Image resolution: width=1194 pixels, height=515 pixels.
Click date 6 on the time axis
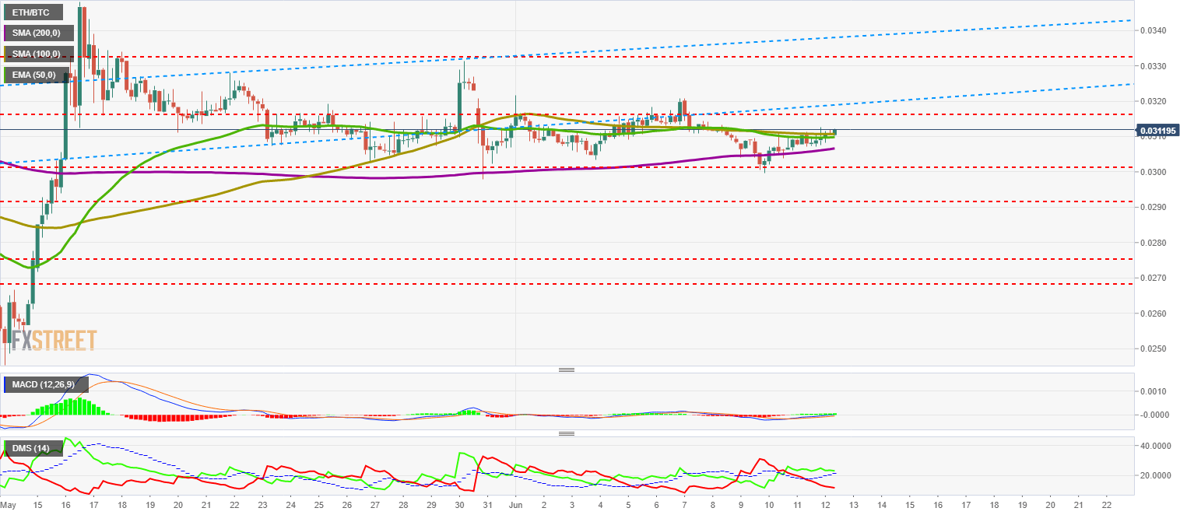pos(655,505)
